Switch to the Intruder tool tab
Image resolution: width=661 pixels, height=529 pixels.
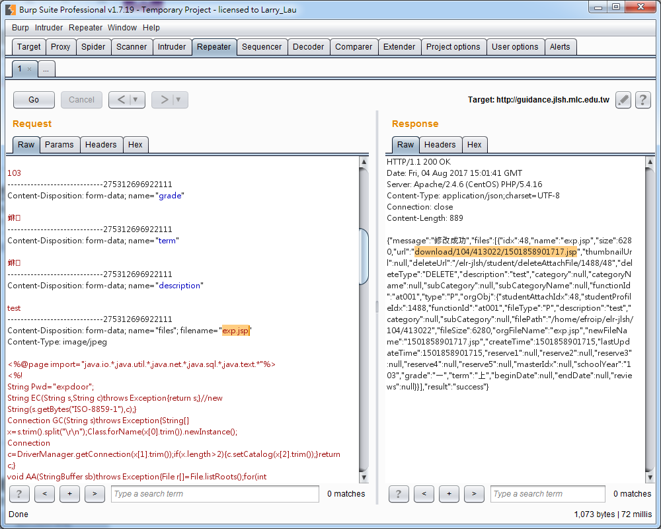coord(172,47)
